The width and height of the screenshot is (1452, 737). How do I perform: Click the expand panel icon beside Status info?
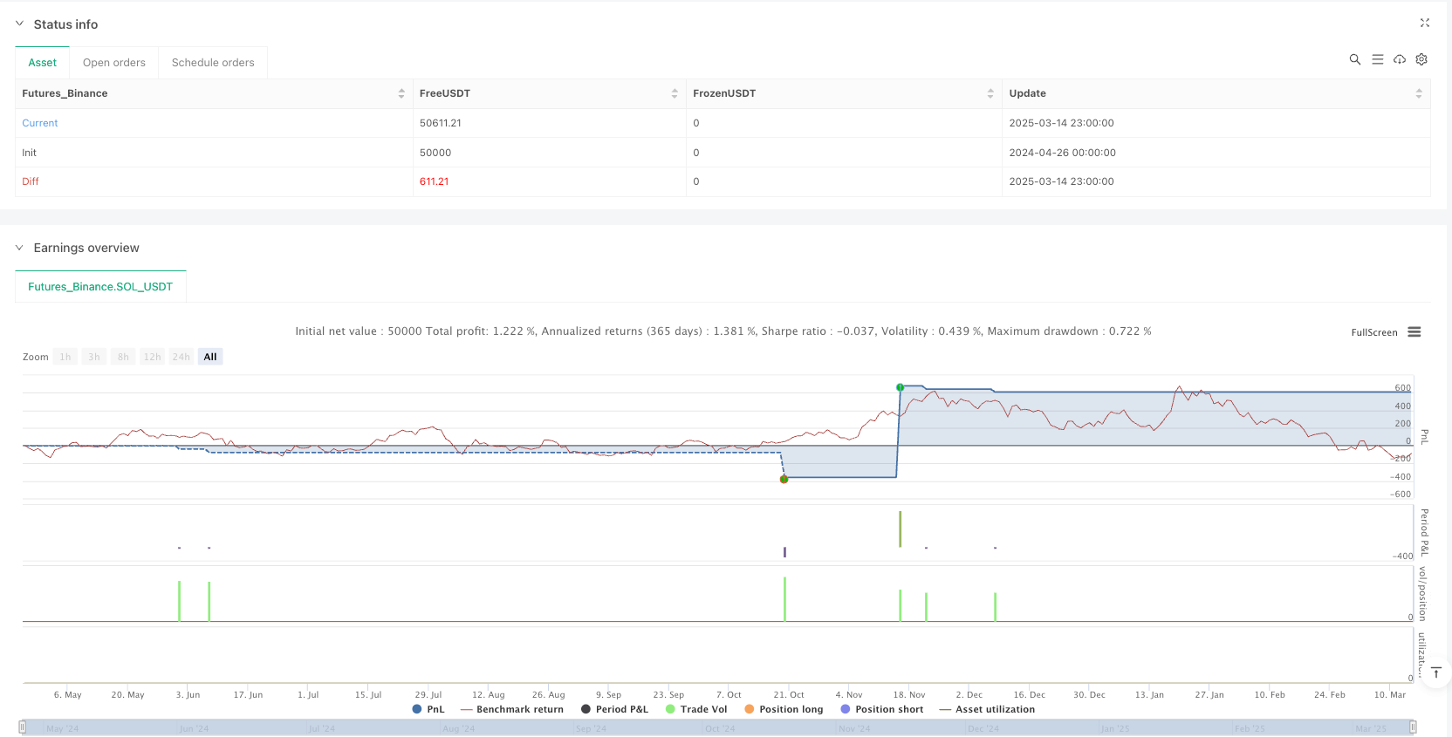1425,23
